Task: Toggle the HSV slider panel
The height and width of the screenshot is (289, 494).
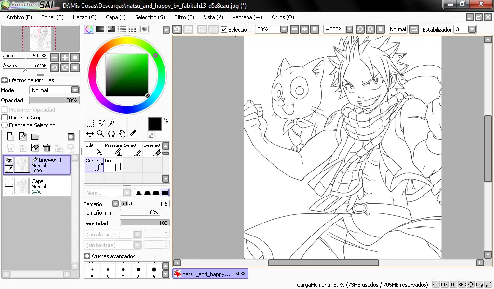Action: click(111, 29)
